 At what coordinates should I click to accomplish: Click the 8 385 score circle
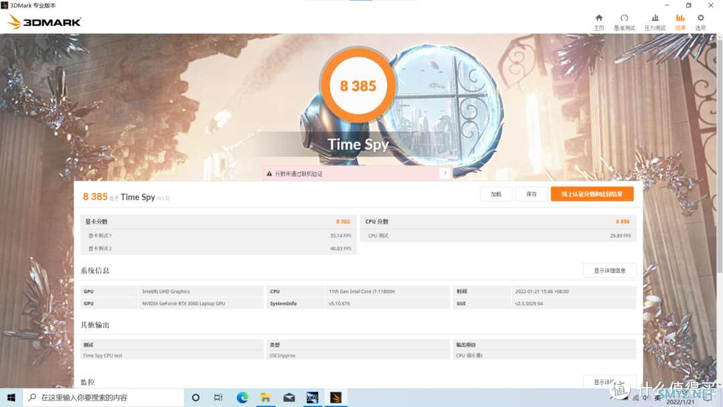click(357, 86)
